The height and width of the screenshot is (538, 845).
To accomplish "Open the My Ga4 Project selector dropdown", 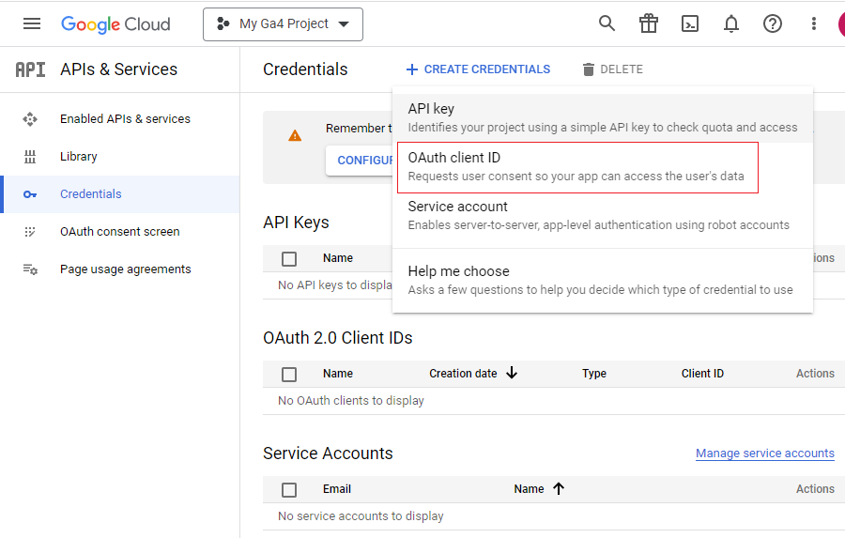I will [x=283, y=24].
